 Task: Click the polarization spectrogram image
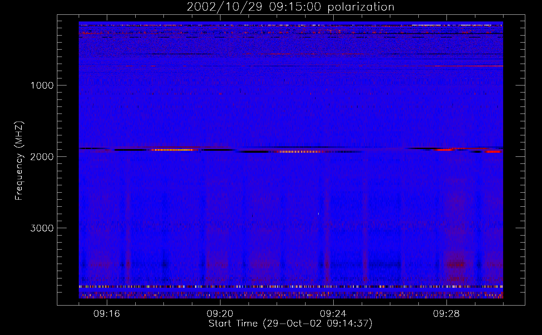pos(291,160)
